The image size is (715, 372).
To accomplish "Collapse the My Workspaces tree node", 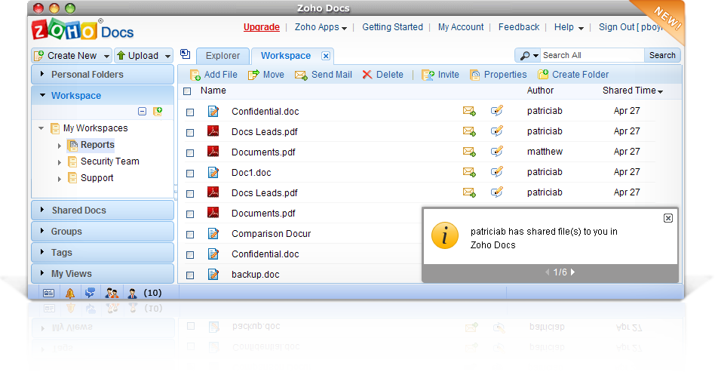I will point(41,128).
